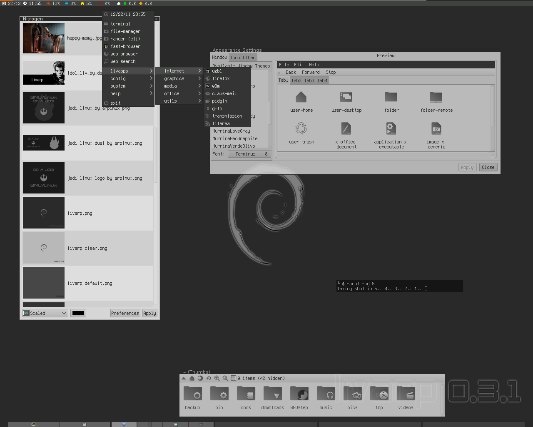Click the terminal icon in bottom taskbar
Screen dimensions: 533x427
[x=33, y=424]
